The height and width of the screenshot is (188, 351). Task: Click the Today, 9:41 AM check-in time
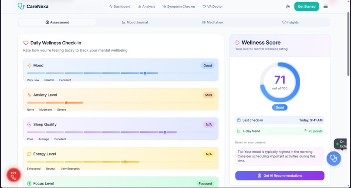pos(310,120)
